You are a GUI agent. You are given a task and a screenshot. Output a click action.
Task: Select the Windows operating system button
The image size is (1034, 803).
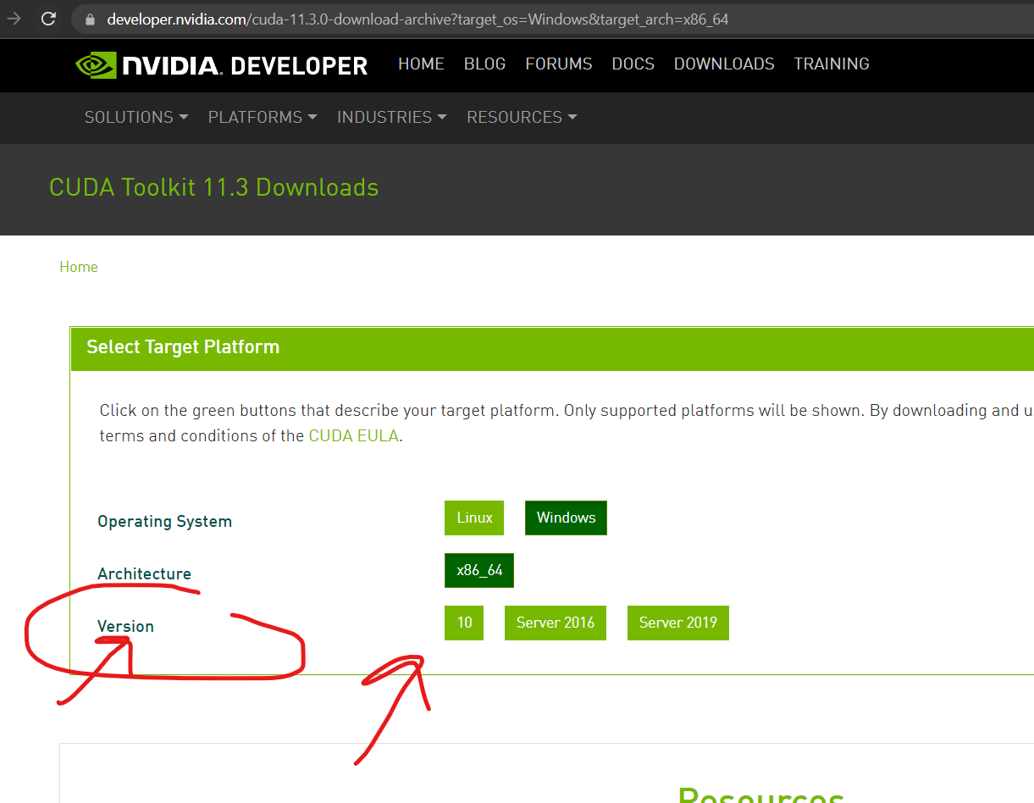click(566, 518)
